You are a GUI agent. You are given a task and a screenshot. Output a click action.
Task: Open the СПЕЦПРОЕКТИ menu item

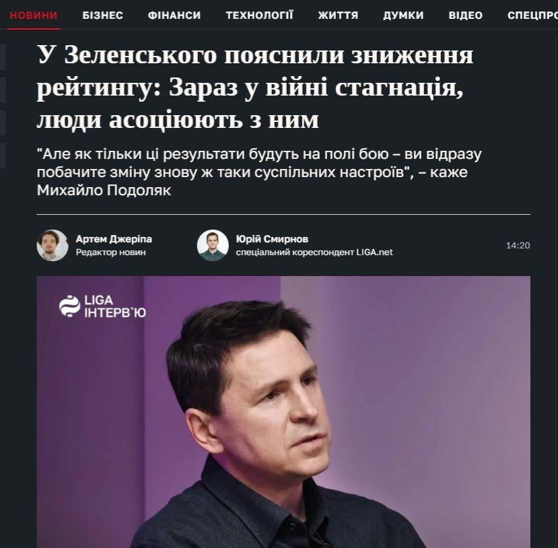click(532, 15)
